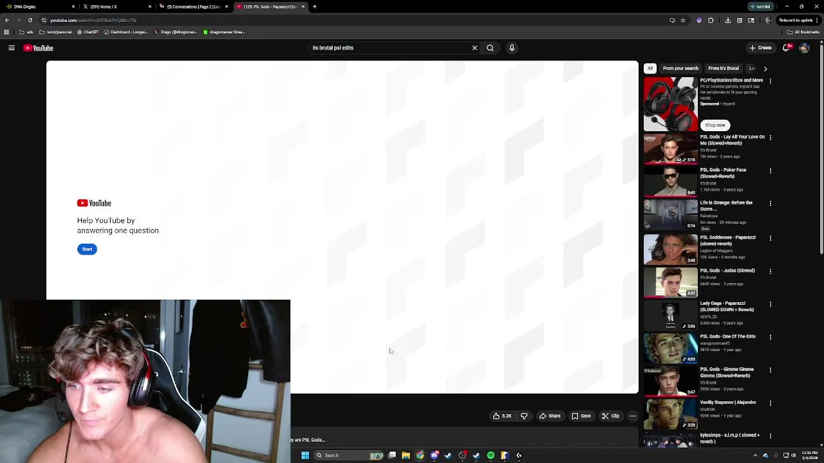Image resolution: width=824 pixels, height=463 pixels.
Task: Open PSL Goddesses - Paparazzi thumbnail
Action: pyautogui.click(x=670, y=250)
